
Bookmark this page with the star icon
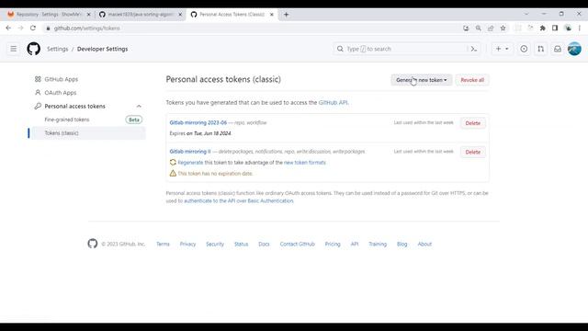pyautogui.click(x=503, y=29)
